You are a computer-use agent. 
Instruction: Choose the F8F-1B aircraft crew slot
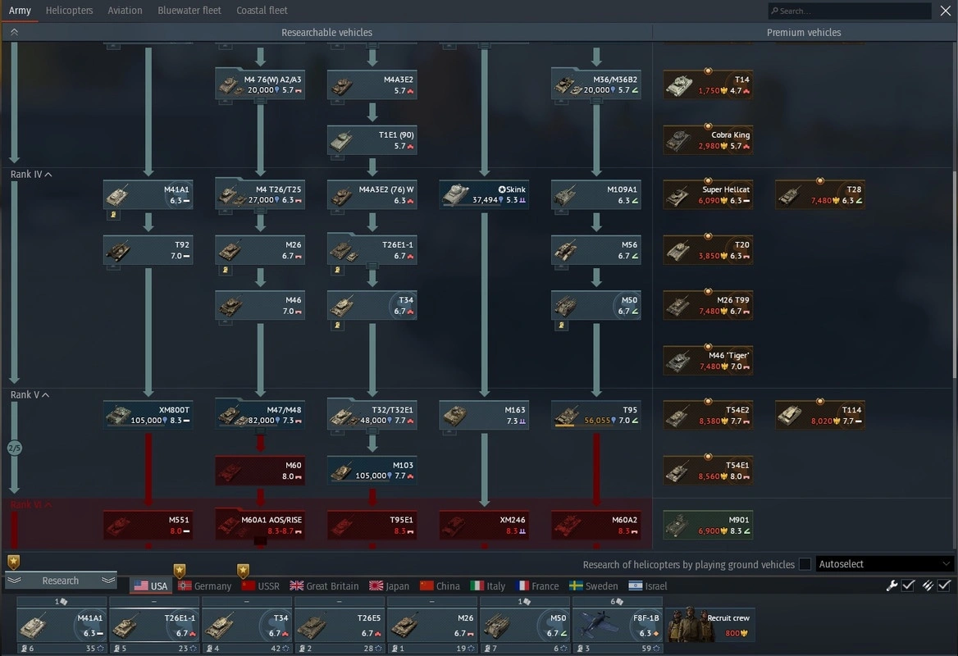617,625
